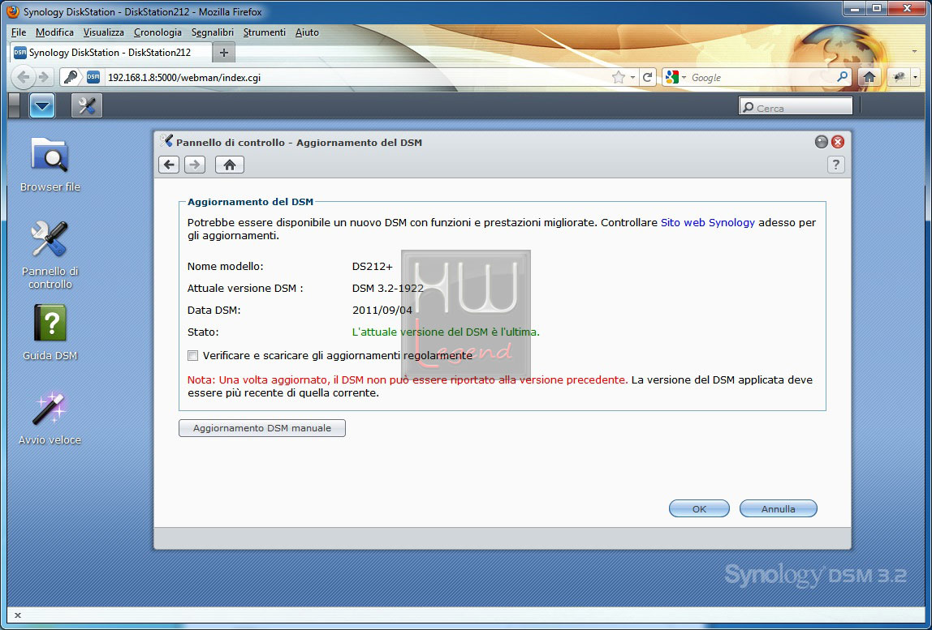
Task: Click the DSM 3.2-1922 version value
Action: [x=388, y=289]
